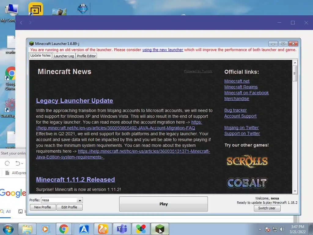313x235 pixels.
Task: Click Cobalt game logo
Action: 247,183
